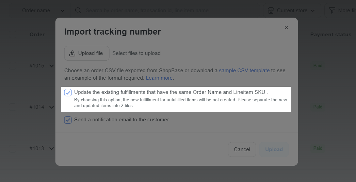Expand order #1015 details chevron
Viewport: 356px width, 182px height.
(51, 66)
